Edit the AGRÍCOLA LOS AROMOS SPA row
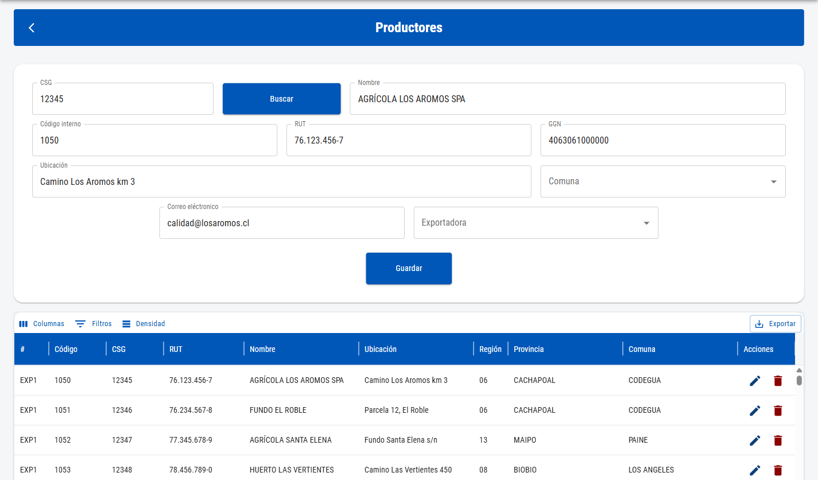This screenshot has width=818, height=480. 755,381
